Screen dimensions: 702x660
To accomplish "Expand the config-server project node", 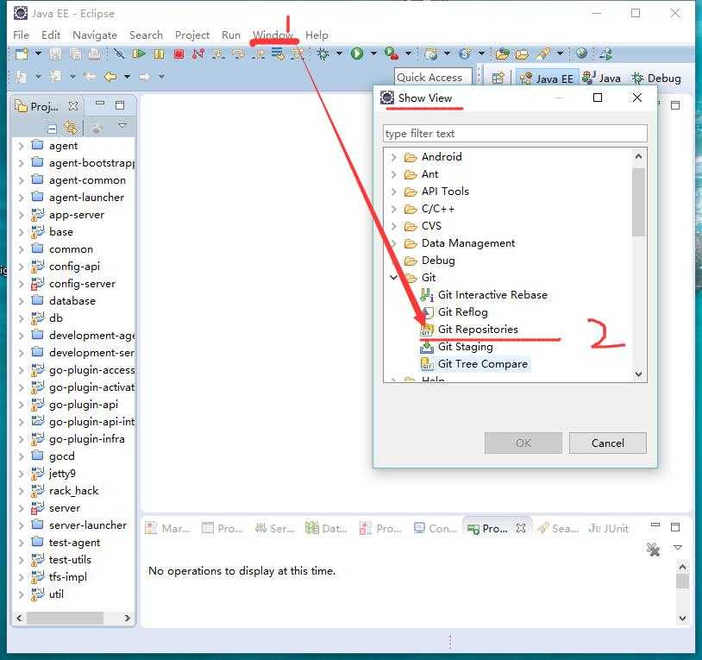I will tap(21, 284).
